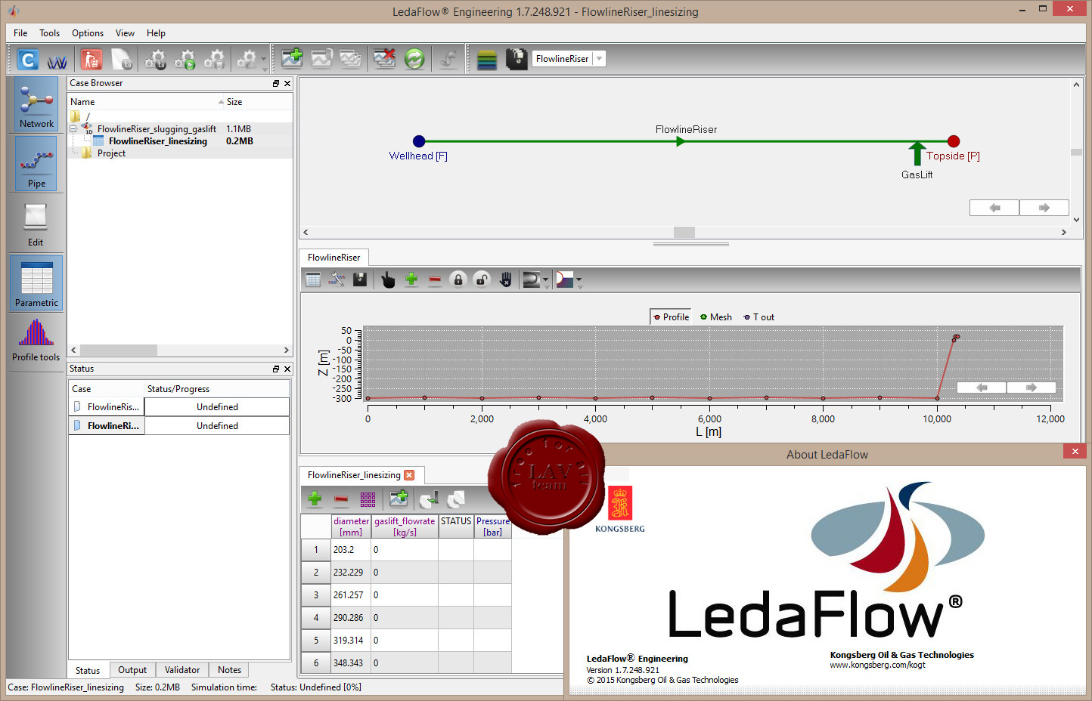The image size is (1092, 701).
Task: Open the File menu
Action: (20, 33)
